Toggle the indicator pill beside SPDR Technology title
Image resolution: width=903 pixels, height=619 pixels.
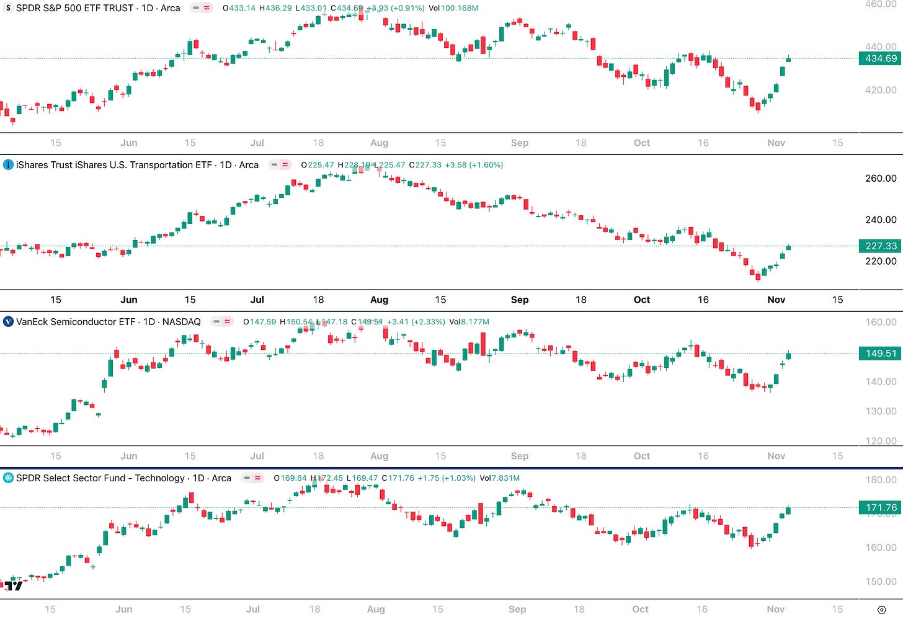(252, 478)
